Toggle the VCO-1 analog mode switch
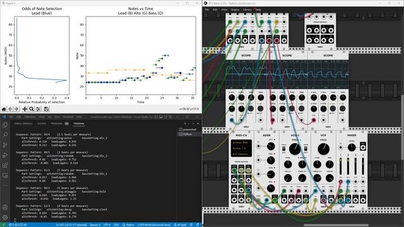The image size is (404, 227). pyautogui.click(x=283, y=149)
